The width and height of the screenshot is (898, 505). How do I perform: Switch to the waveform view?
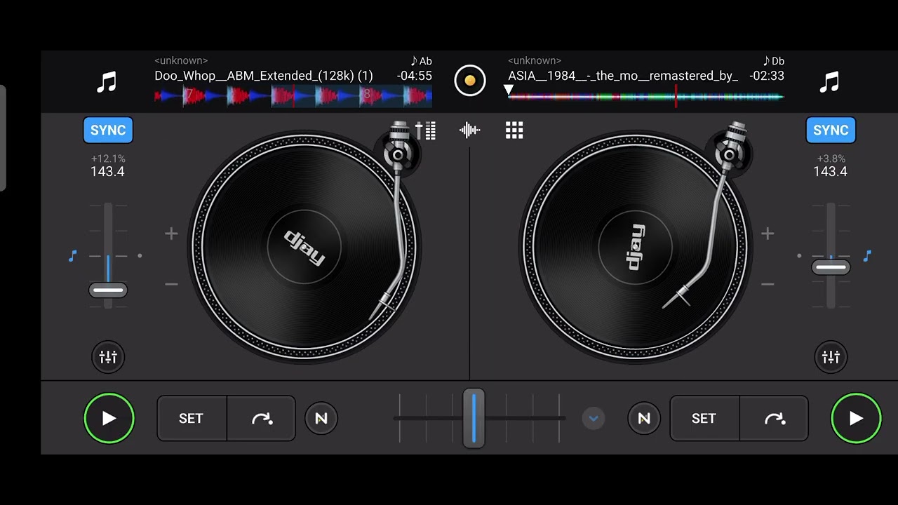tap(470, 130)
